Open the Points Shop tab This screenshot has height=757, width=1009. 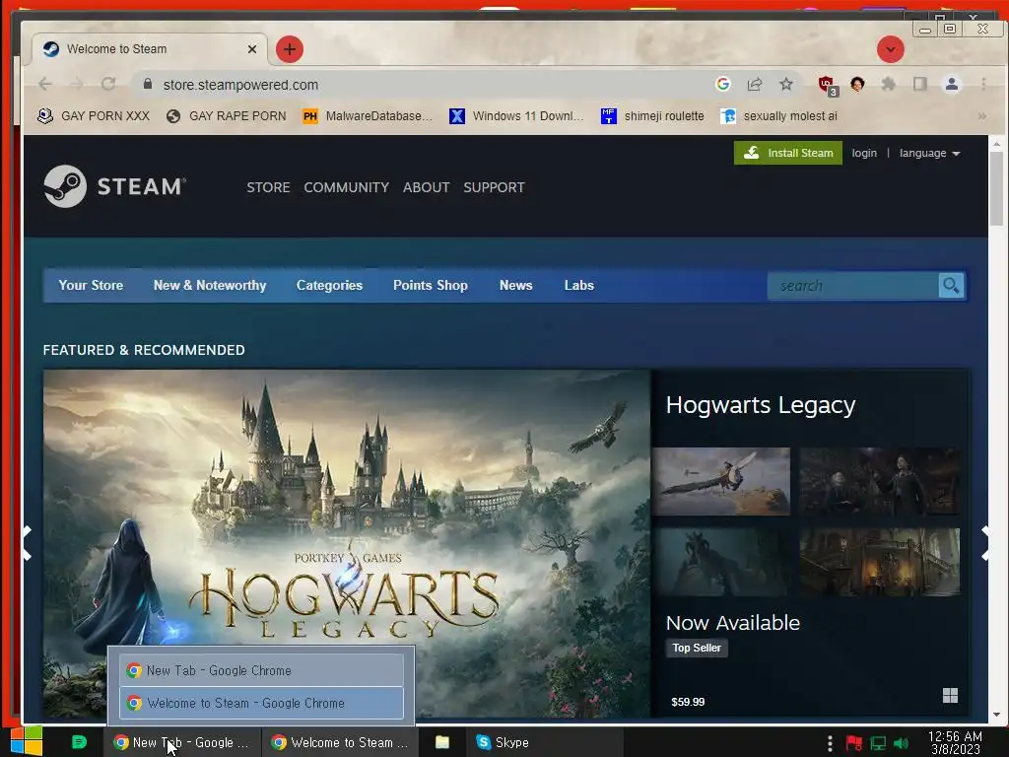tap(431, 285)
